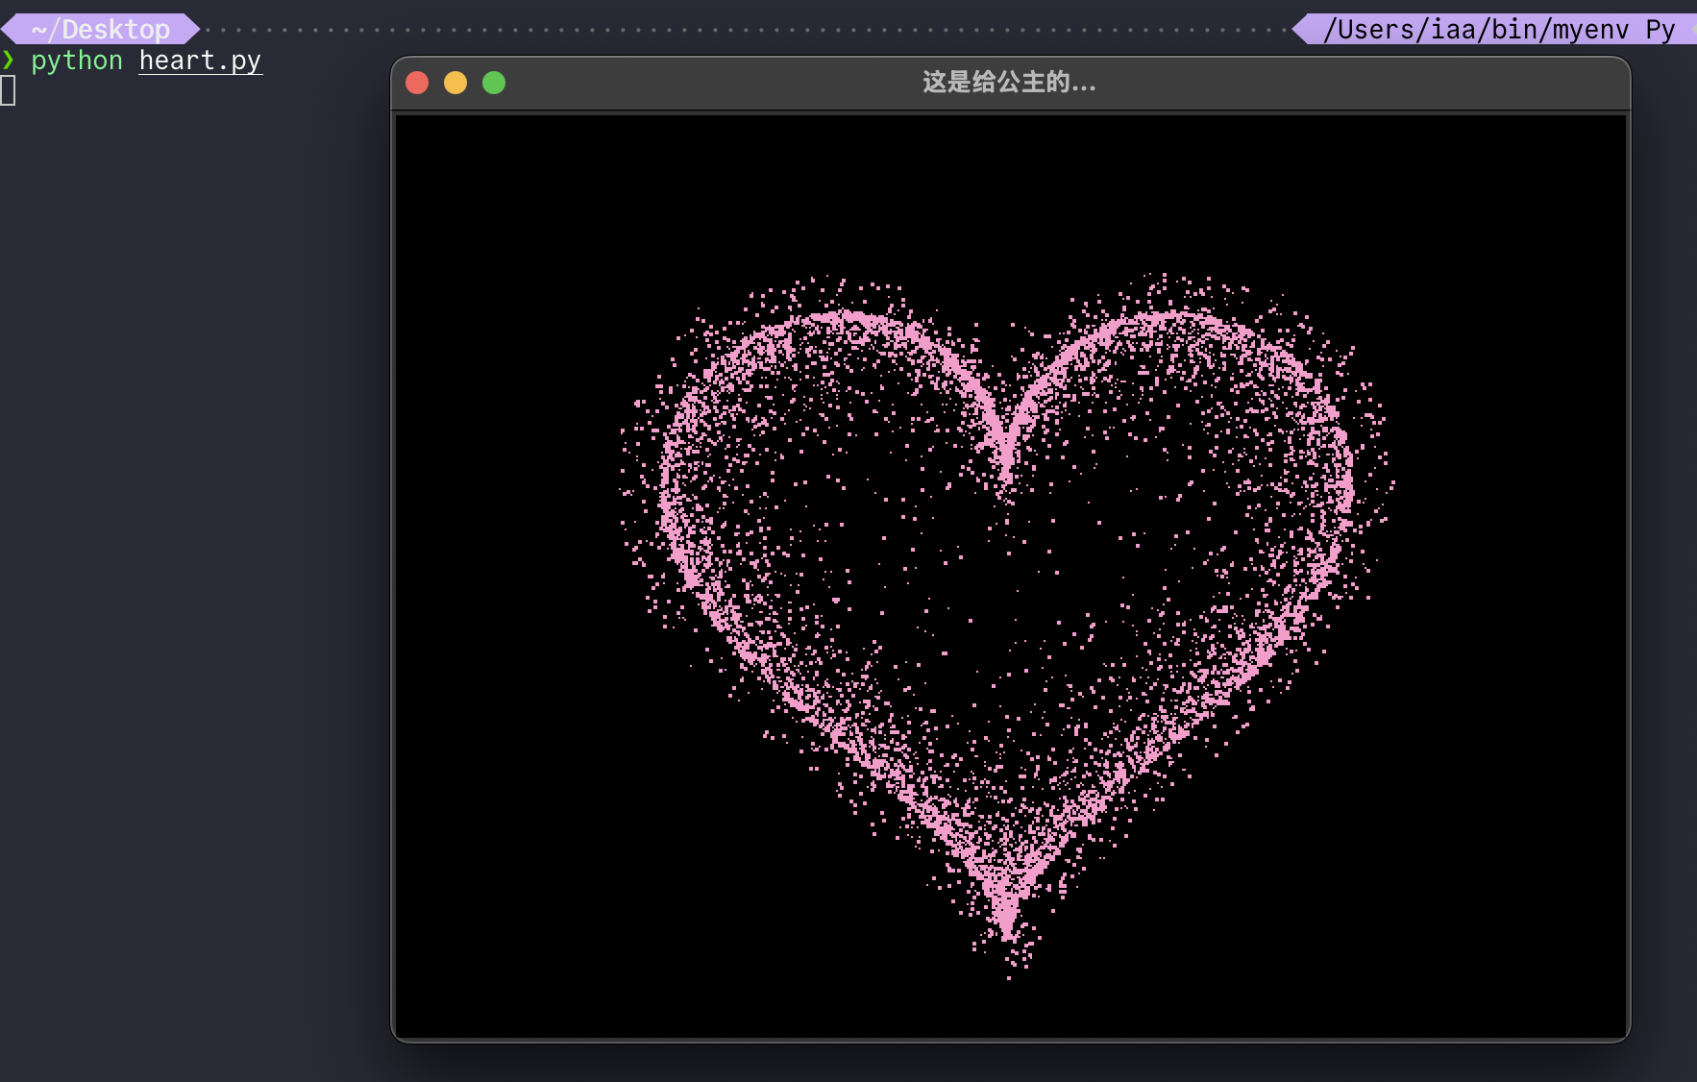Select the ~/Desktop path segment in prompt
1697x1082 pixels.
point(101,30)
